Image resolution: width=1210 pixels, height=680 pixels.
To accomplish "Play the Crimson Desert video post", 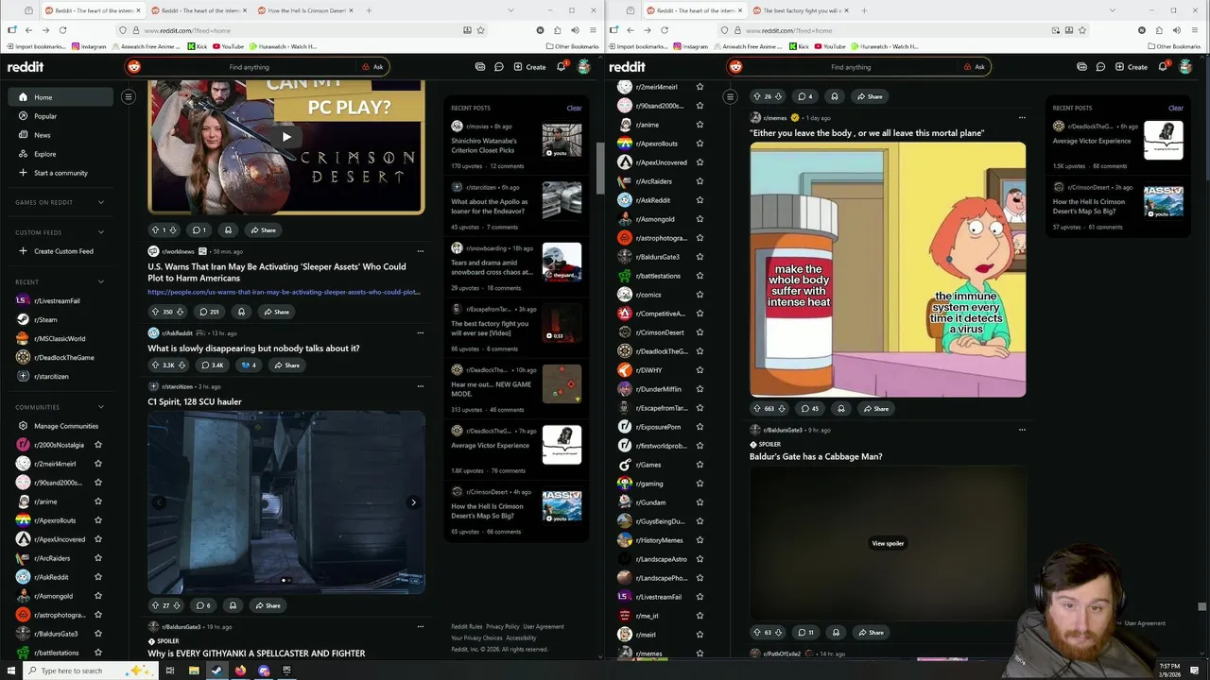I will point(286,137).
